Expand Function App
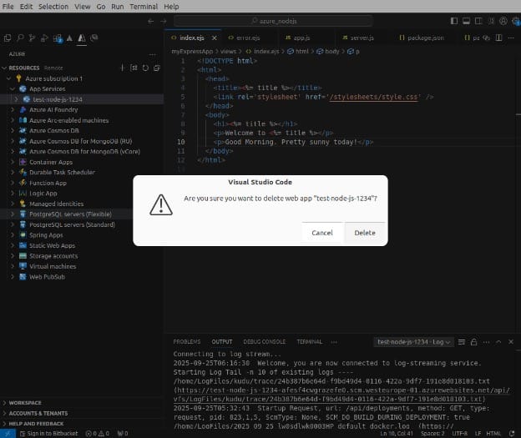521x438 pixels. pyautogui.click(x=13, y=183)
